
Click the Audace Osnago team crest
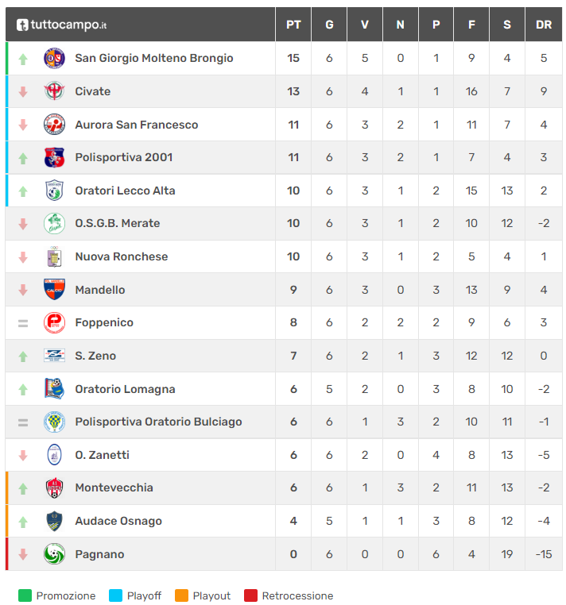pyautogui.click(x=54, y=521)
